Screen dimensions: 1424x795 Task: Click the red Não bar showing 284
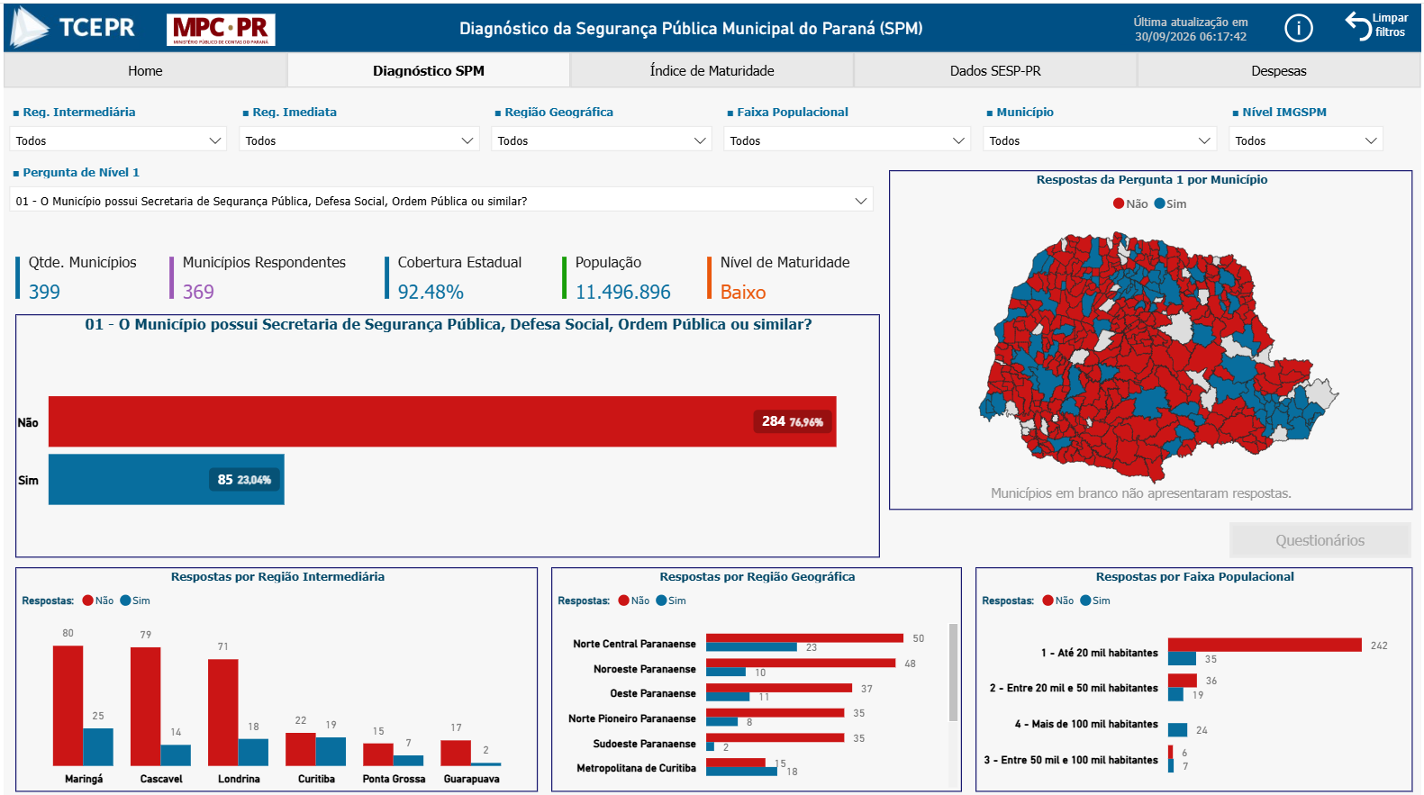[x=442, y=421]
